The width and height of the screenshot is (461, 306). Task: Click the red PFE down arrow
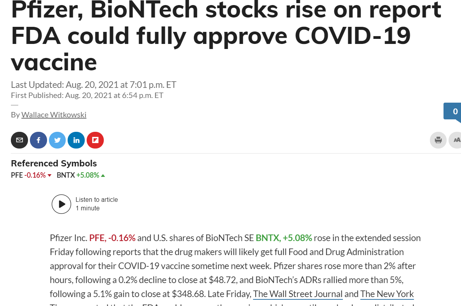tap(49, 176)
